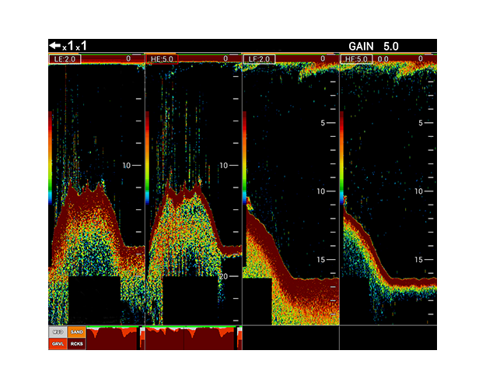Click the picture advance arrow icon

[x=54, y=46]
